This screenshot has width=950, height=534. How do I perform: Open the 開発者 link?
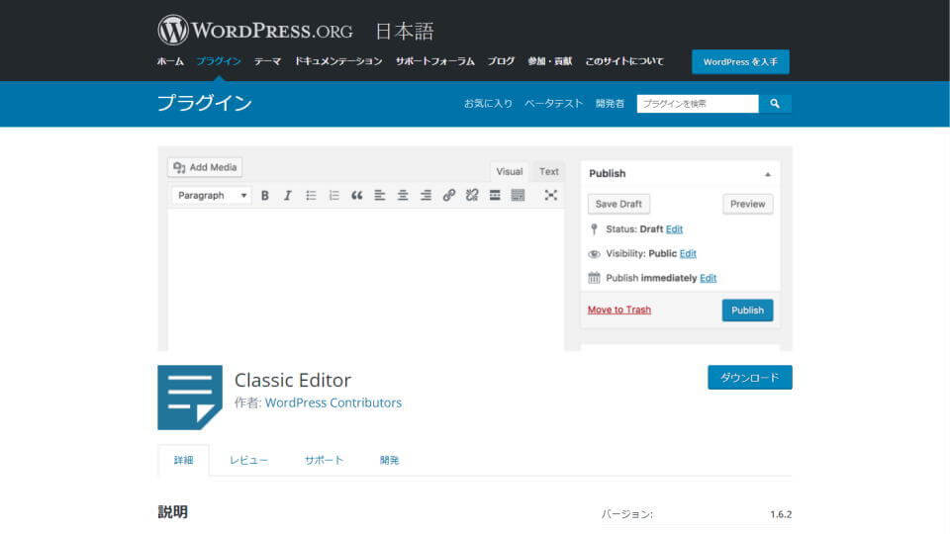tap(610, 104)
